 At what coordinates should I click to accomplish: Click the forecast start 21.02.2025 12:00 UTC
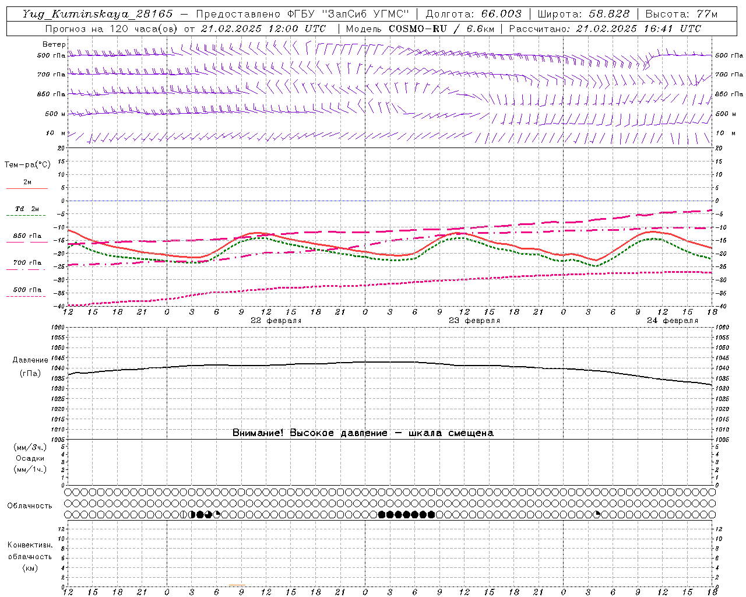coord(263,29)
